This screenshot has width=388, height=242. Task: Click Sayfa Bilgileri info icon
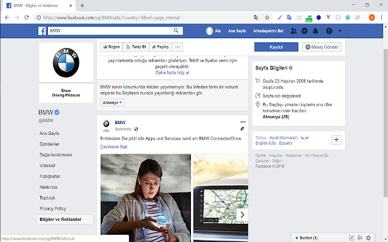pos(291,68)
